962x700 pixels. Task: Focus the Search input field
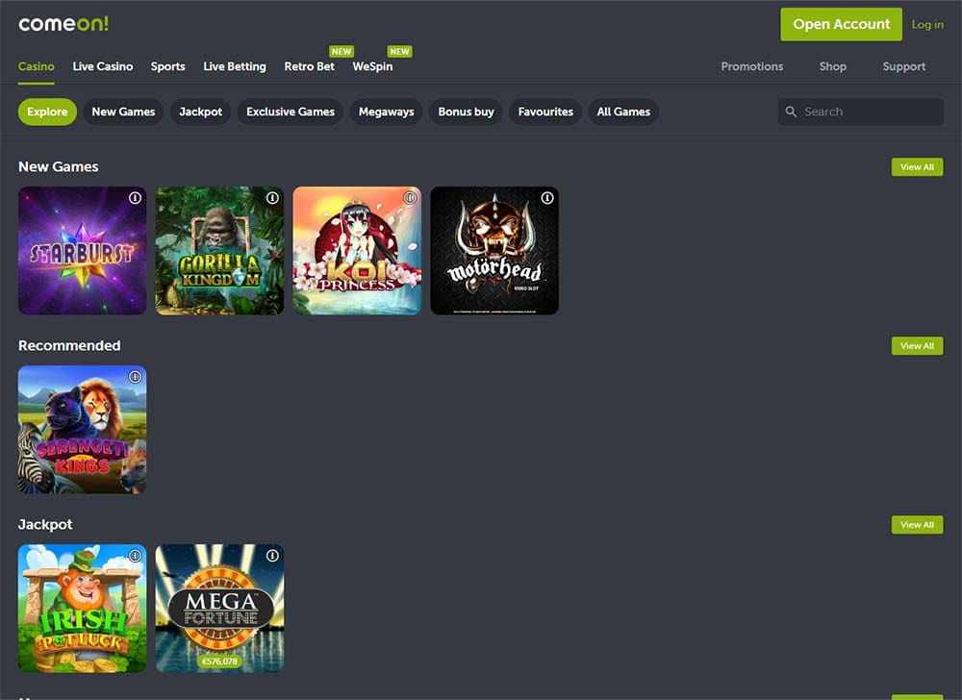(x=860, y=112)
